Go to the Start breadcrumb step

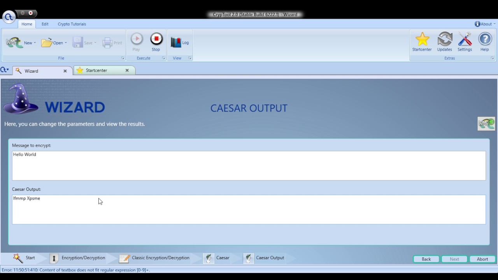point(24,258)
